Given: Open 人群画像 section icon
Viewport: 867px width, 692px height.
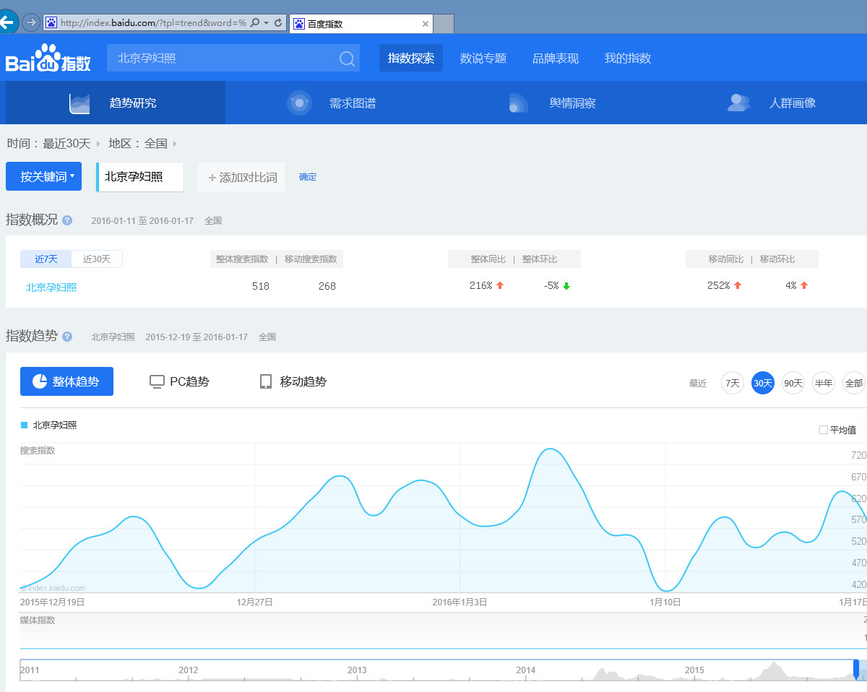Looking at the screenshot, I should click(738, 103).
